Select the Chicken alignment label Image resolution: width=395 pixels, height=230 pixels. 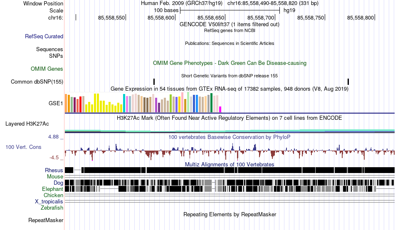coord(53,195)
